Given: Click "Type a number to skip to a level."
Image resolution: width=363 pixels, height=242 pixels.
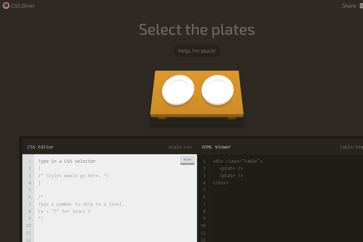Looking at the screenshot, I should coord(81,204).
